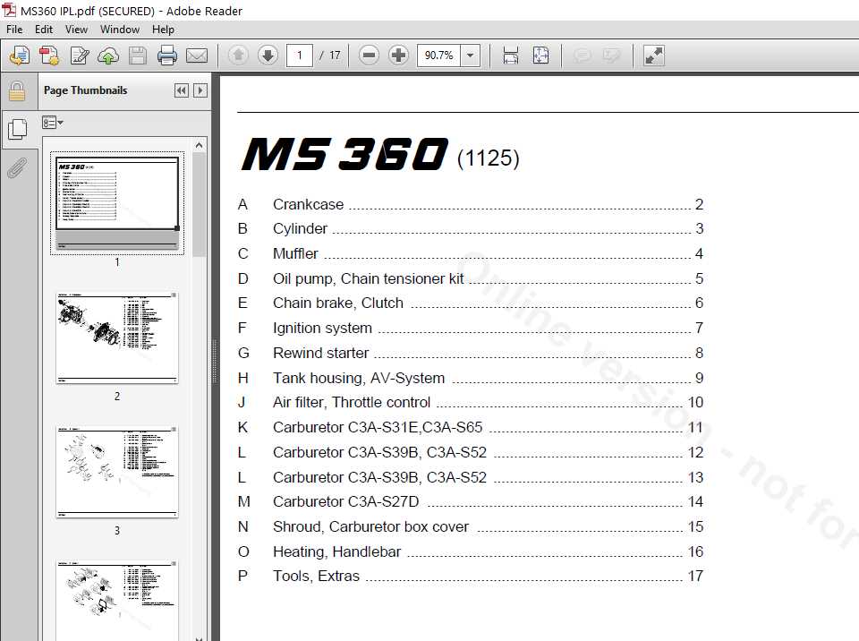Open the thumbnails options dropdown menu
This screenshot has height=641, width=859.
pyautogui.click(x=53, y=123)
